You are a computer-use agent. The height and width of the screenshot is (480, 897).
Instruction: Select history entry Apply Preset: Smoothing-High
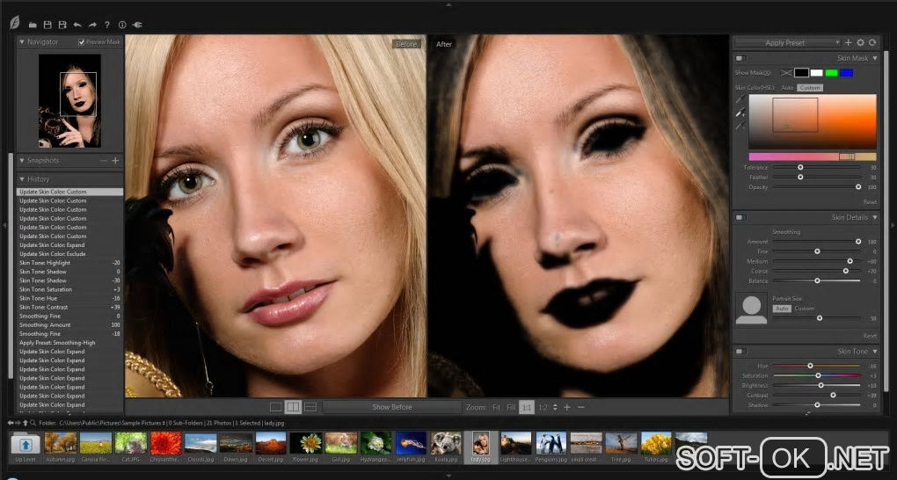69,343
